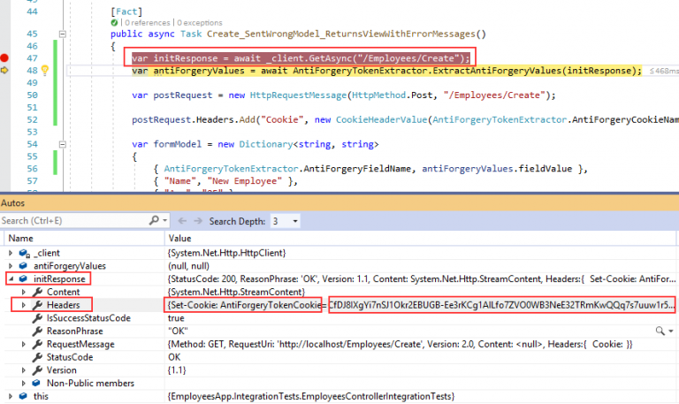Open the ReasonPhrase text visualizer magnifier

660,331
